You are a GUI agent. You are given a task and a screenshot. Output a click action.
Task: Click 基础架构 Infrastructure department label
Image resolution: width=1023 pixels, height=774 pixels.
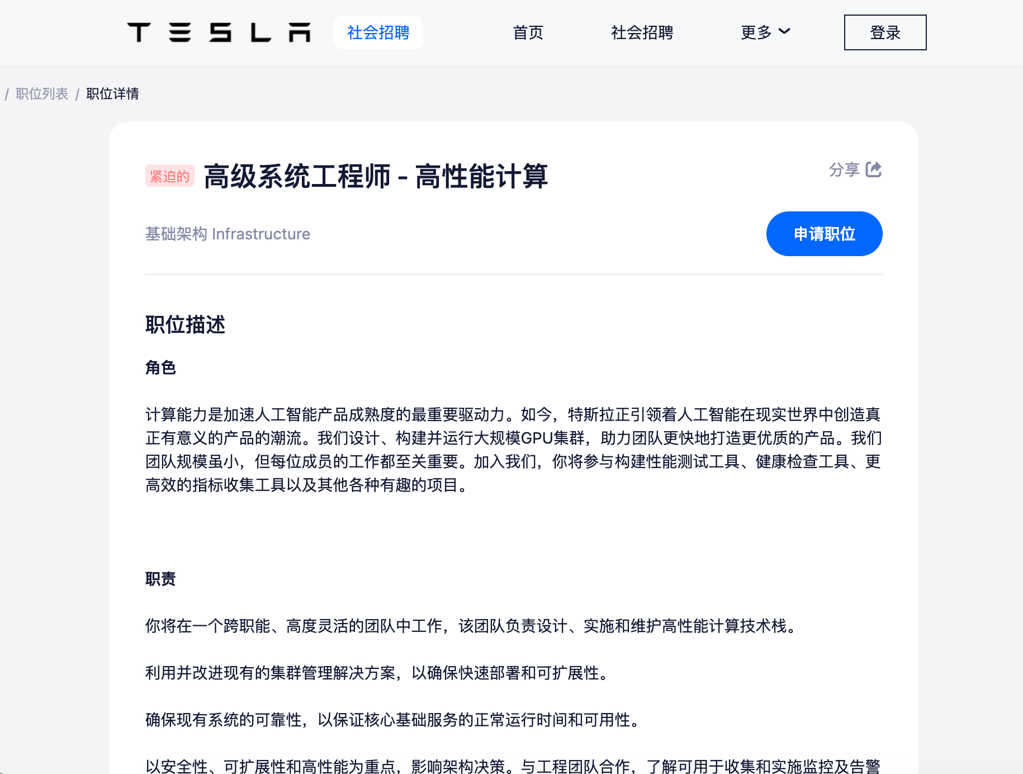[x=228, y=234]
